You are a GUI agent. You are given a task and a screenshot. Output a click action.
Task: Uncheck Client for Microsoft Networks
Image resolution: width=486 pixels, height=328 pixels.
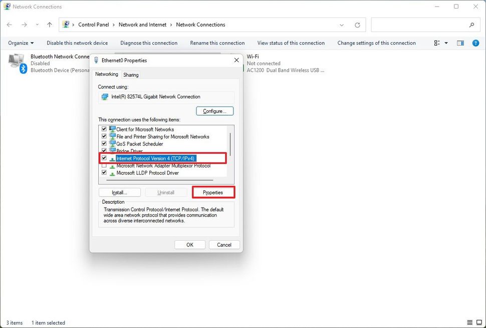[x=104, y=129]
